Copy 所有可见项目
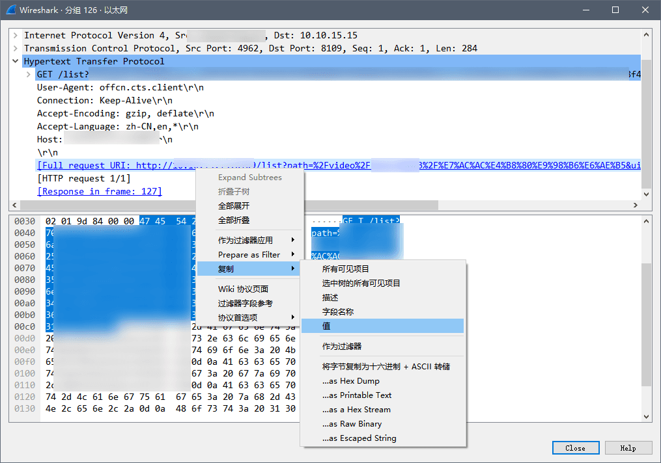661x463 pixels. pyautogui.click(x=383, y=269)
